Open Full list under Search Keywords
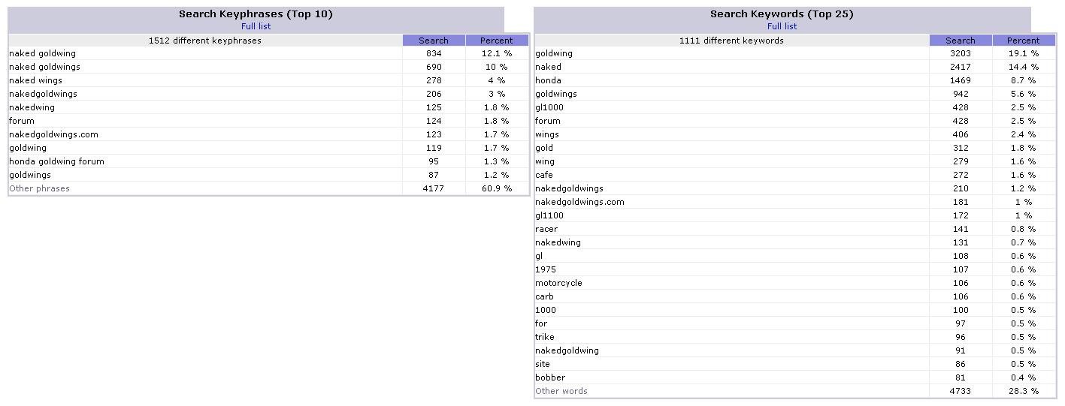This screenshot has height=406, width=1065. point(782,26)
